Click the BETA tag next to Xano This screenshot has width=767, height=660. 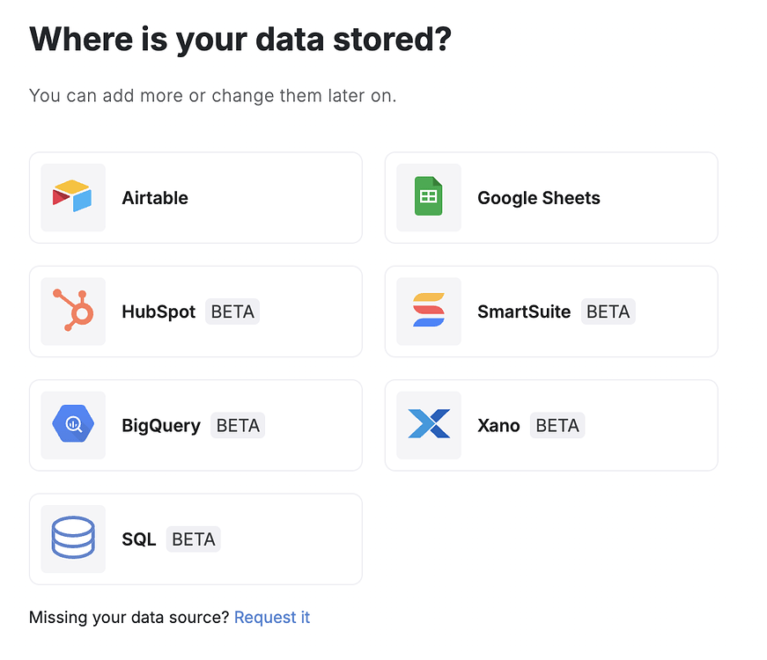click(557, 426)
